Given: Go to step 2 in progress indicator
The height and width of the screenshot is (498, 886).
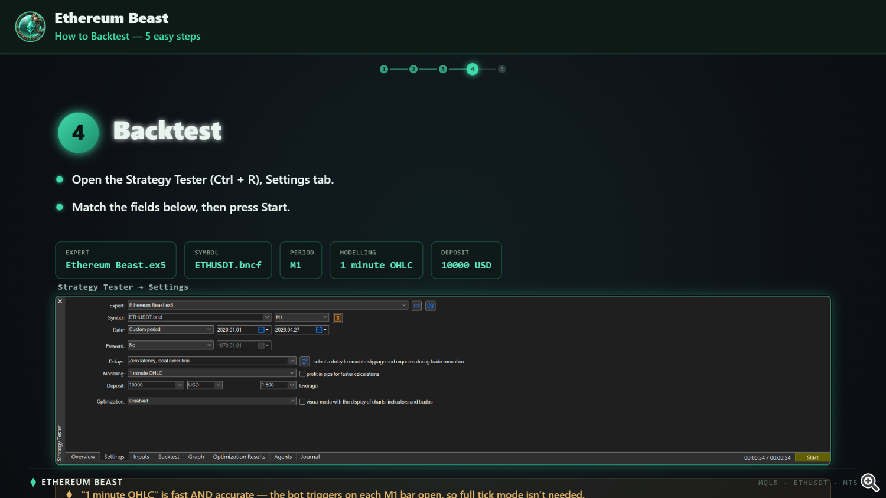Looking at the screenshot, I should pyautogui.click(x=413, y=69).
